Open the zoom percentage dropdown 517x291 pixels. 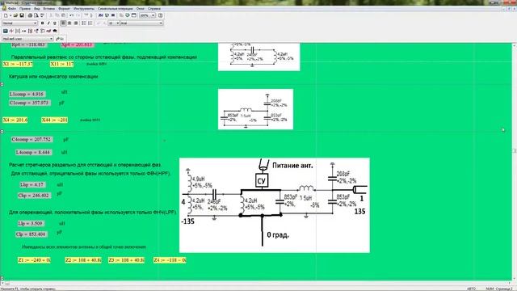pyautogui.click(x=153, y=15)
